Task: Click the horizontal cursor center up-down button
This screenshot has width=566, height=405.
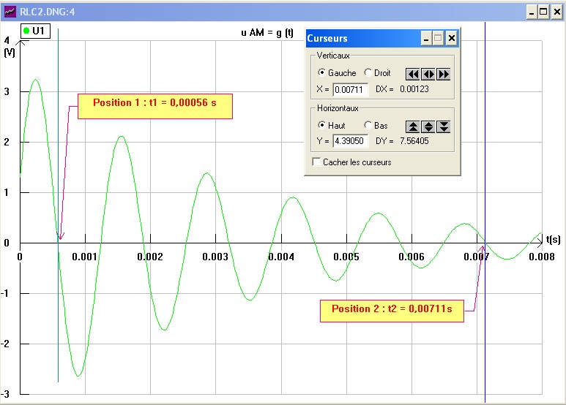Action: pos(428,126)
